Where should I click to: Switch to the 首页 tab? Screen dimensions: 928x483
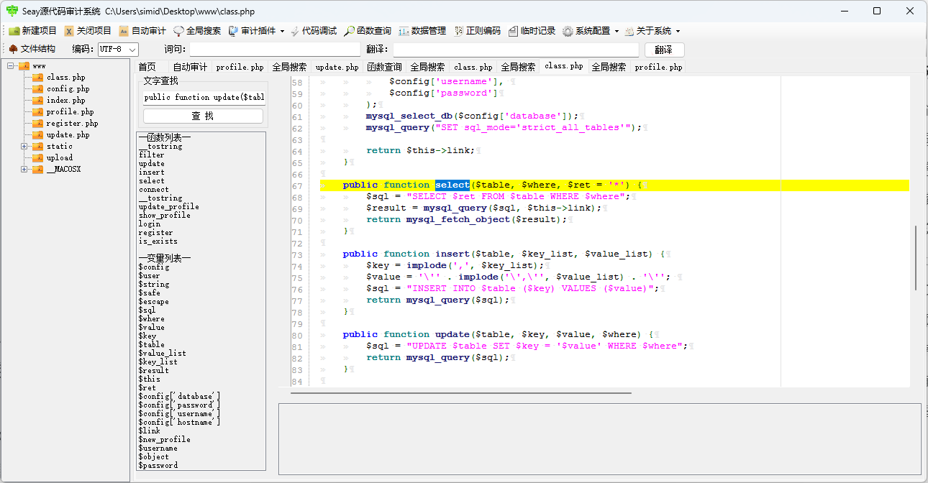point(147,66)
